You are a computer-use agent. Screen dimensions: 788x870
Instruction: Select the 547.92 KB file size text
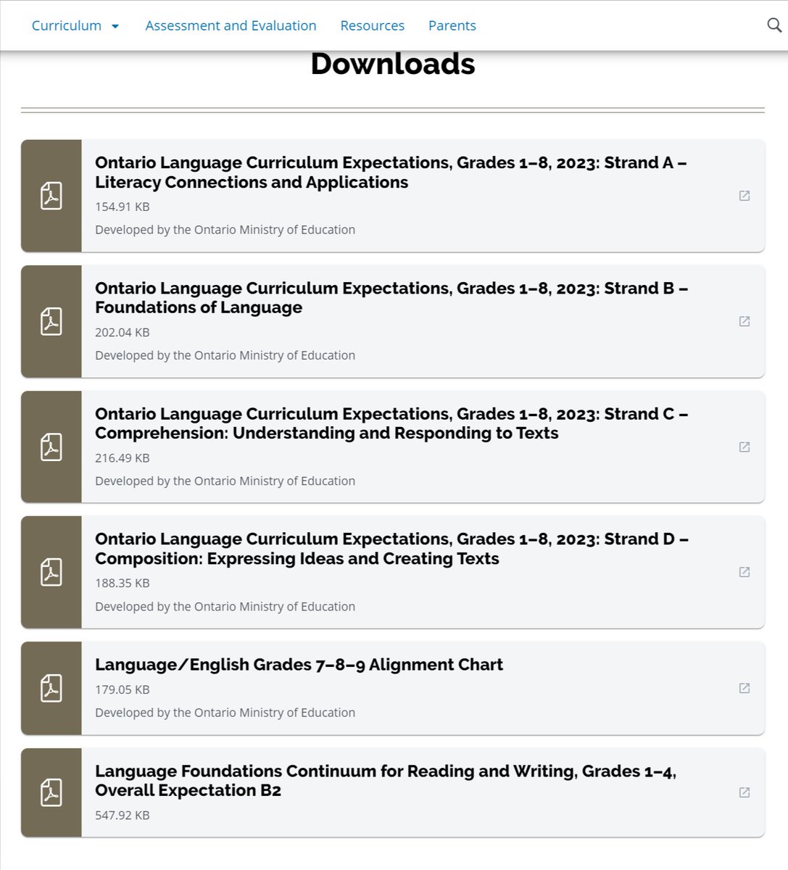[123, 815]
